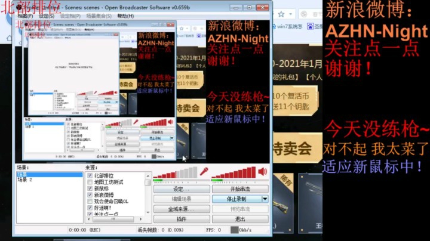Viewport: 430px width, 241px height.
Task: Click the sources list scroll-left arrow
Action: click(88, 220)
